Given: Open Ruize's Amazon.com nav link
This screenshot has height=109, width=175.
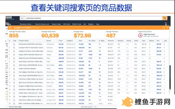Looking at the screenshot, I should (42, 24).
